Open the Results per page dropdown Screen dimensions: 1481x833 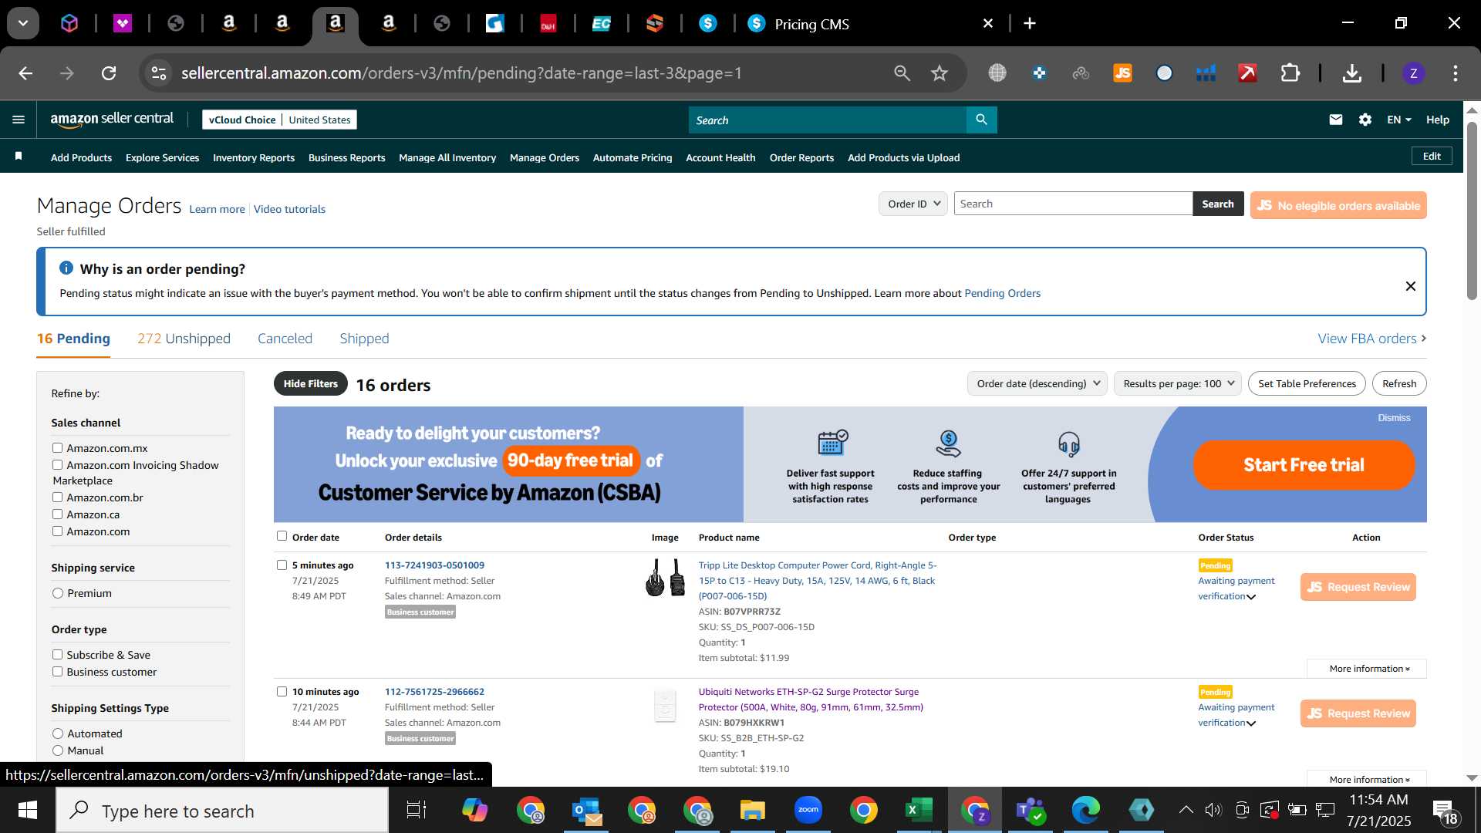[1178, 383]
